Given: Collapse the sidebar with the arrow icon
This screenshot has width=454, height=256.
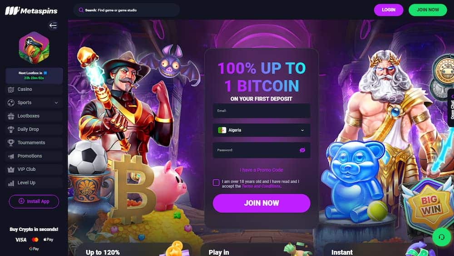Looking at the screenshot, I should (x=53, y=25).
